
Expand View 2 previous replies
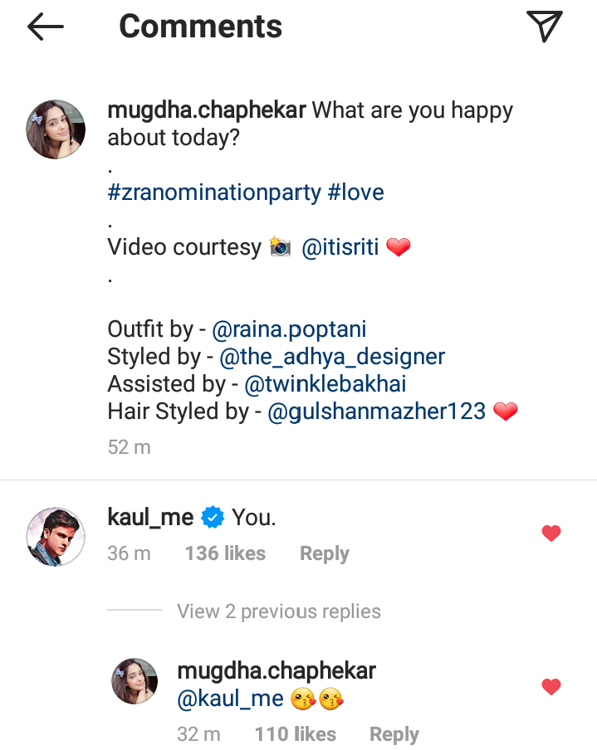click(278, 611)
